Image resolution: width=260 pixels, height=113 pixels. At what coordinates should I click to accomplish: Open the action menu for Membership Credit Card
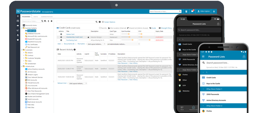click(x=61, y=37)
